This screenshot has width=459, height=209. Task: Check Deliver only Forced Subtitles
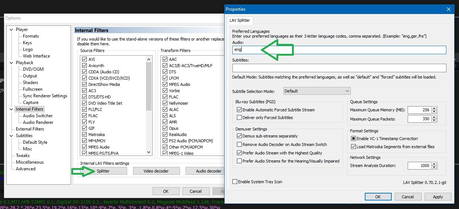[x=265, y=118]
